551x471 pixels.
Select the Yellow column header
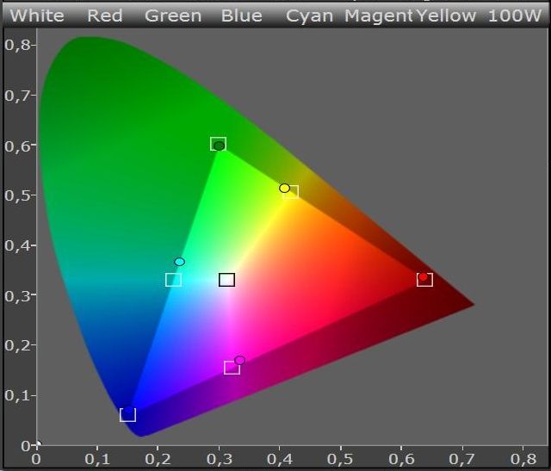point(446,15)
